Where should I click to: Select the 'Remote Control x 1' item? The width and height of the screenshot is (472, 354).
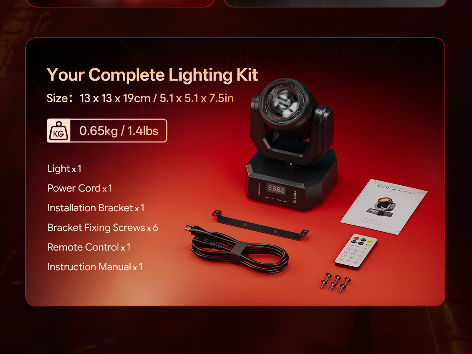[89, 247]
